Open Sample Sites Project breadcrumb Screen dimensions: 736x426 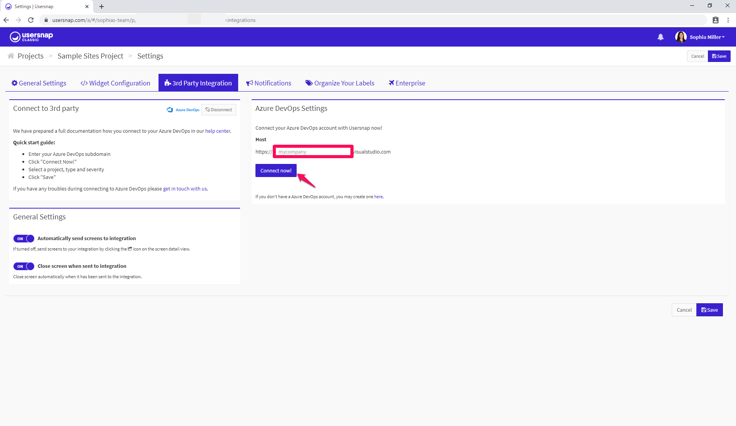pos(90,56)
